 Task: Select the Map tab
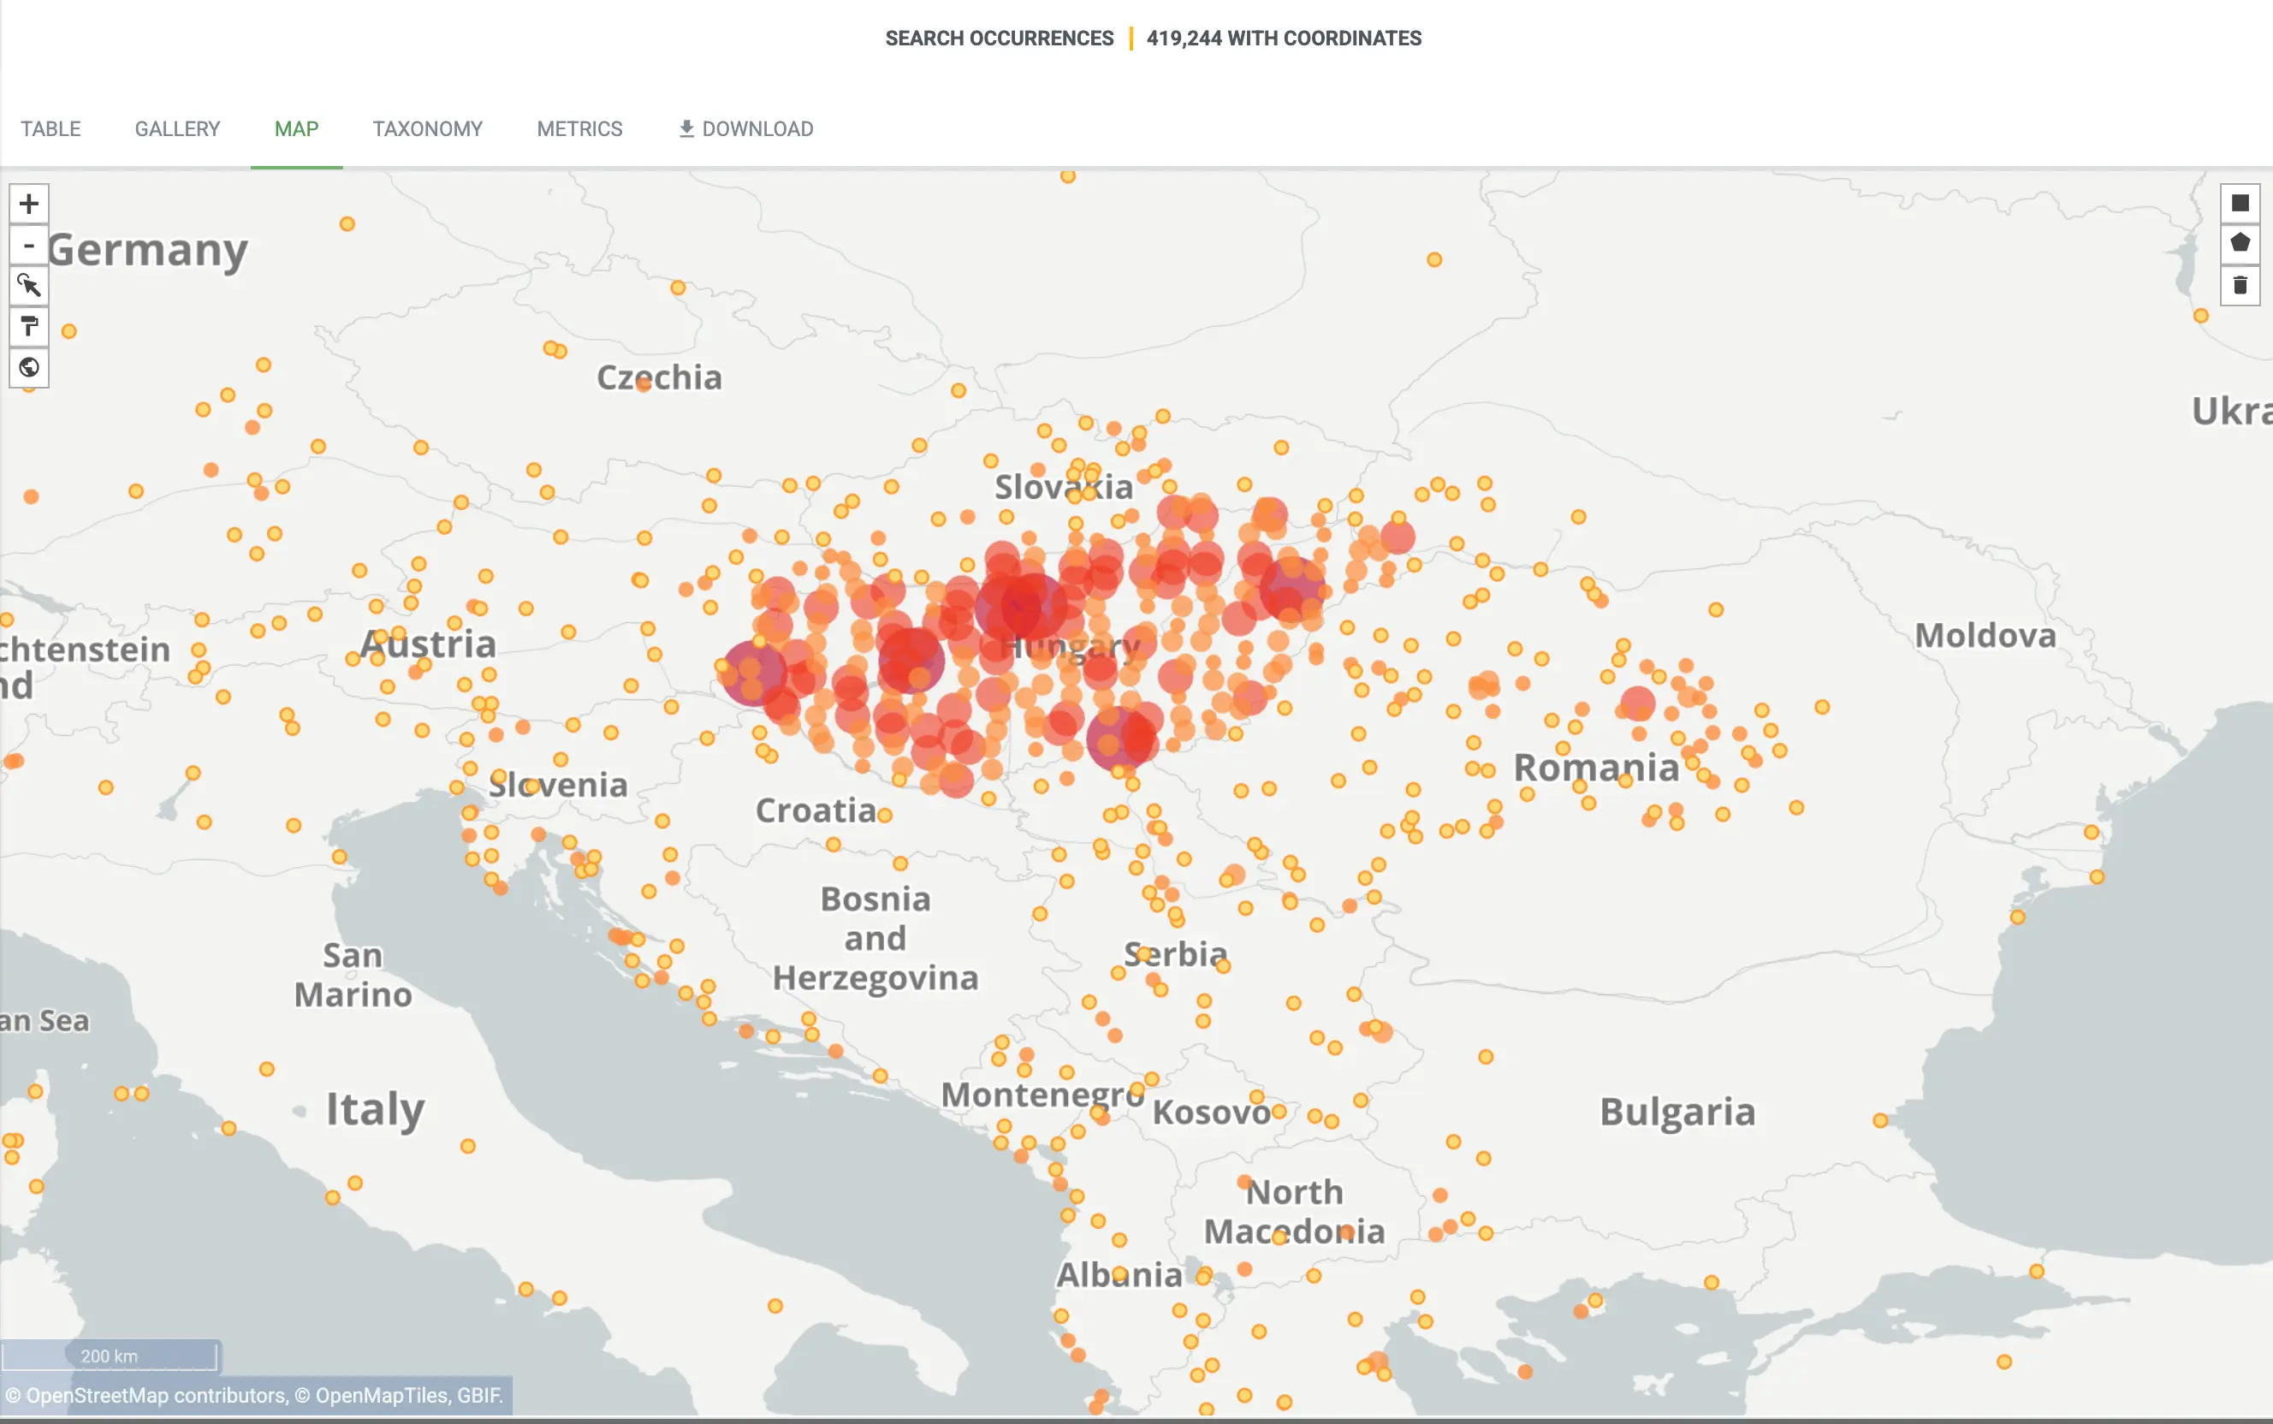point(297,129)
